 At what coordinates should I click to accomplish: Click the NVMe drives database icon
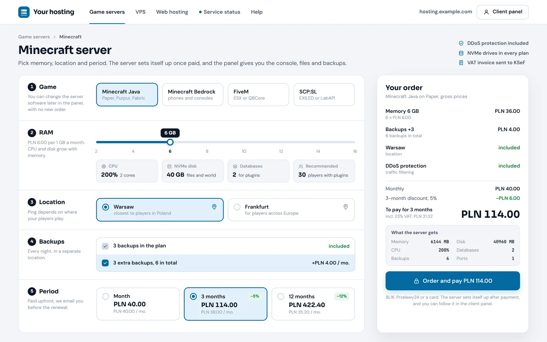[x=461, y=53]
